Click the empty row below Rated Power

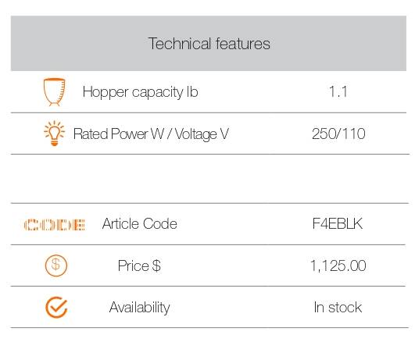209,179
